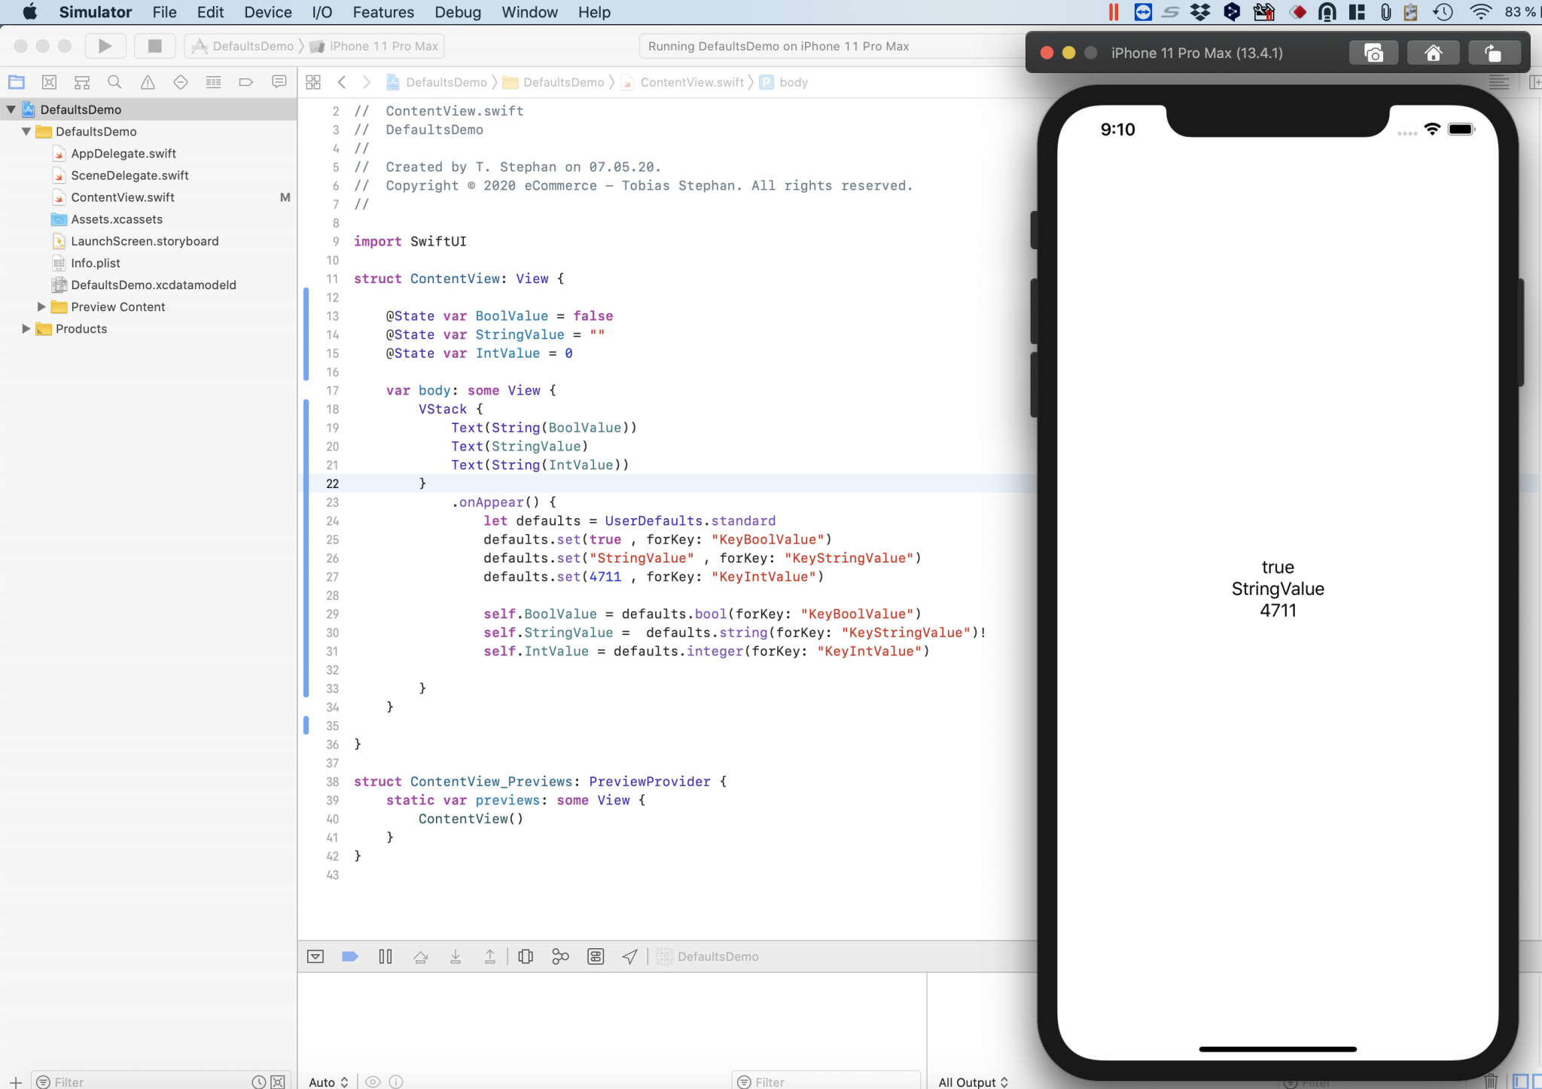Take a screenshot in the Simulator camera icon
This screenshot has width=1542, height=1089.
[x=1373, y=52]
